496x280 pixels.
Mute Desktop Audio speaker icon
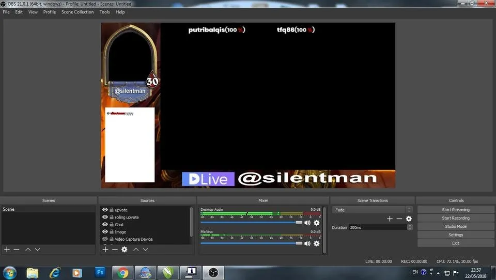[307, 223]
